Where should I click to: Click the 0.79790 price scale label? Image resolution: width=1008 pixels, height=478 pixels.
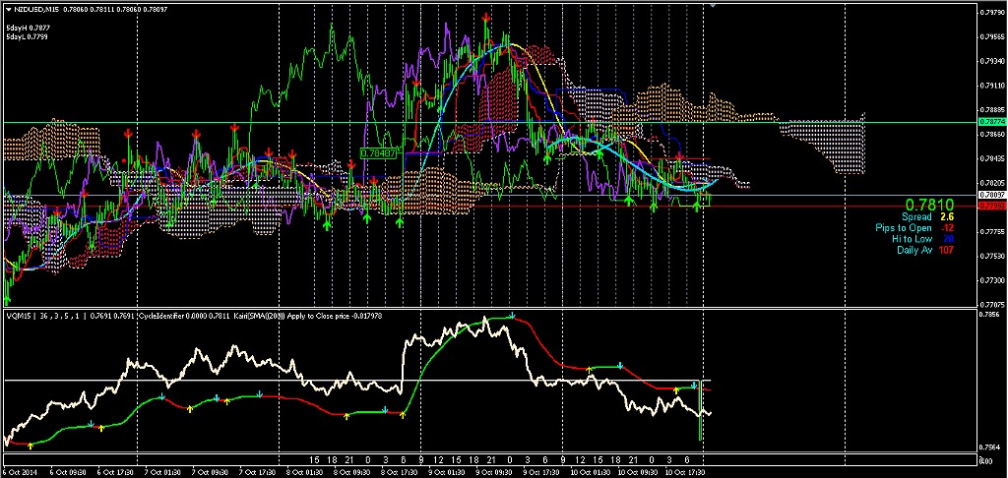991,12
